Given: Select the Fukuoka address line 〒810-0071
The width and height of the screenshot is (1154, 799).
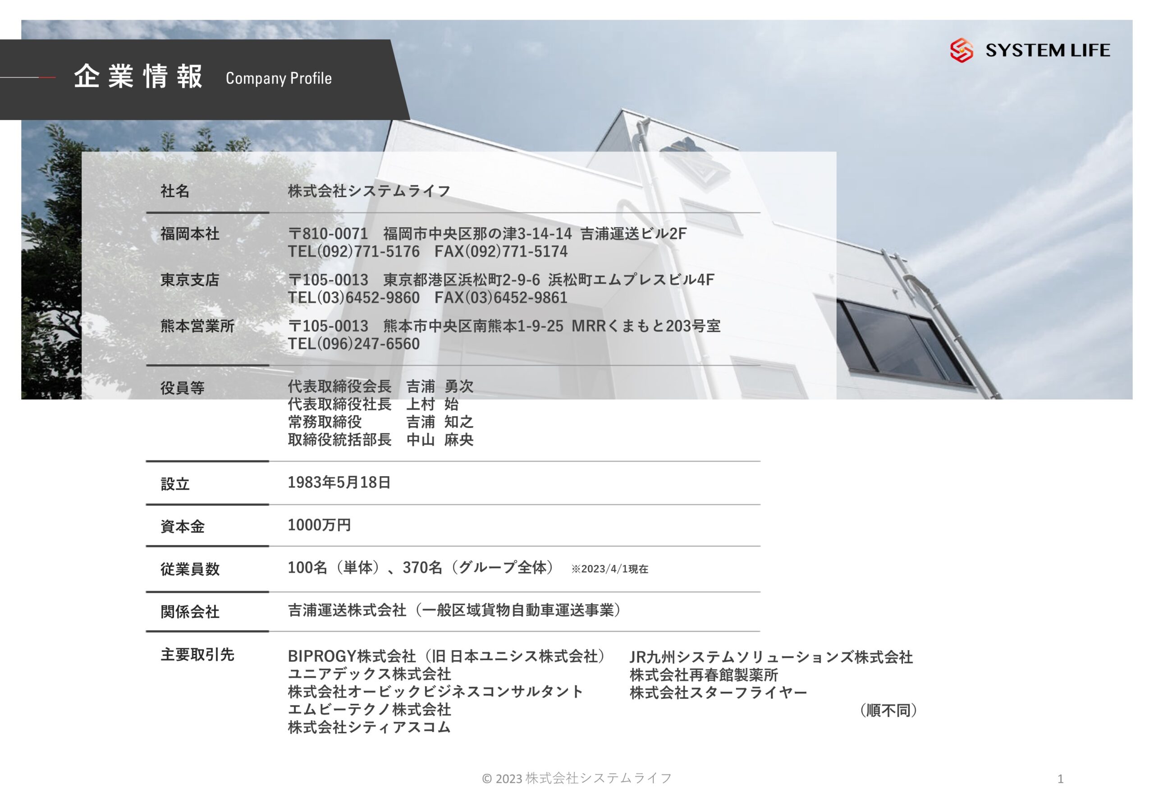Looking at the screenshot, I should tap(487, 233).
